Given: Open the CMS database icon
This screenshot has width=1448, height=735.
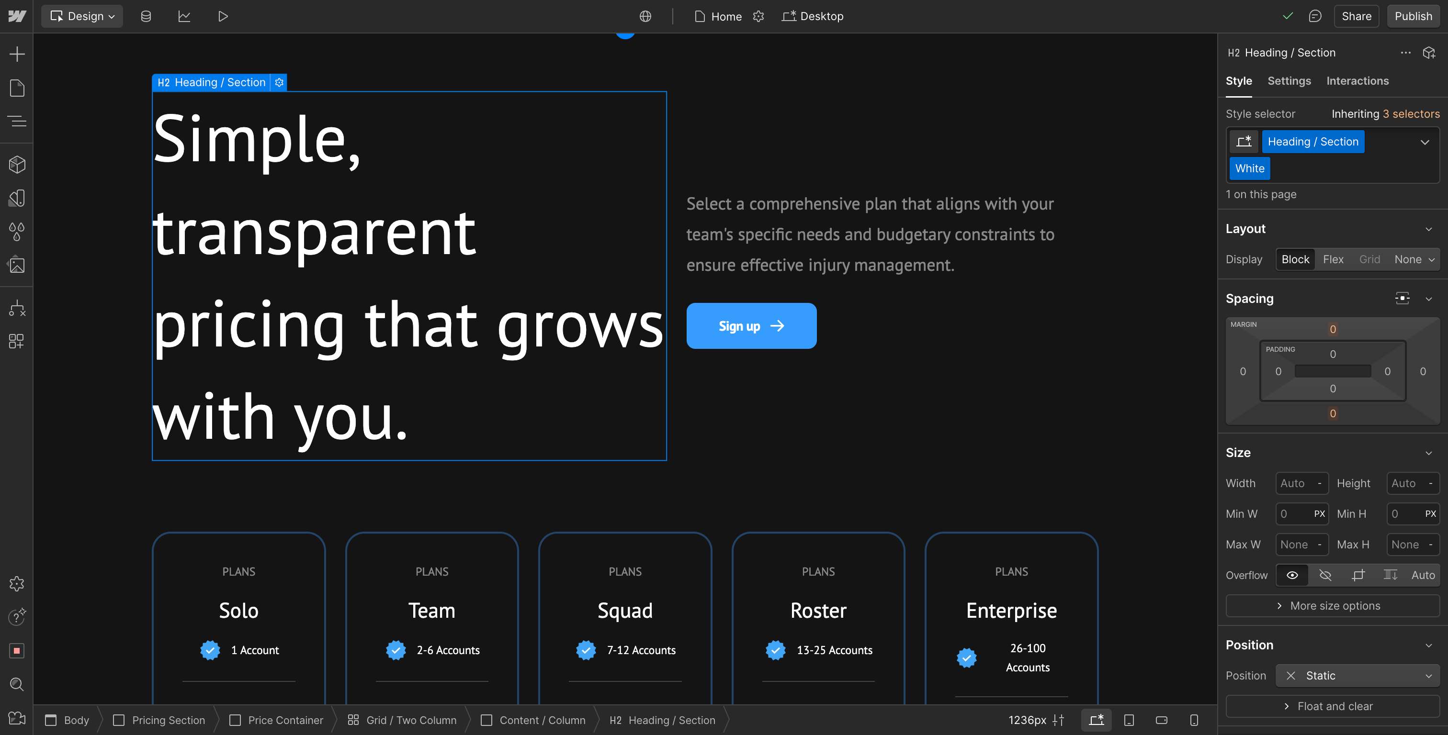Looking at the screenshot, I should [146, 16].
